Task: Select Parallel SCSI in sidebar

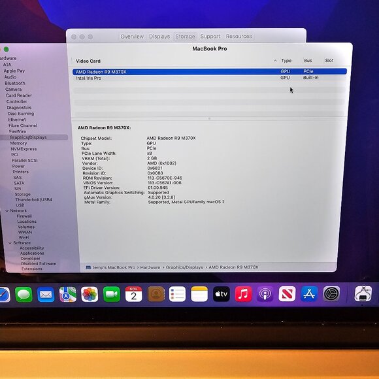Action: coord(24,160)
